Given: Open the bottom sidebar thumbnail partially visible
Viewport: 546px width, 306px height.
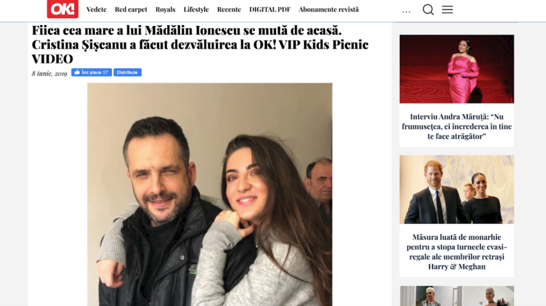Looking at the screenshot, I should pyautogui.click(x=456, y=296).
